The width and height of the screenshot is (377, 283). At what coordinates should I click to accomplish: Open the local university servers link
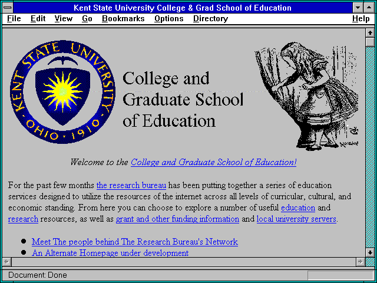tap(296, 219)
